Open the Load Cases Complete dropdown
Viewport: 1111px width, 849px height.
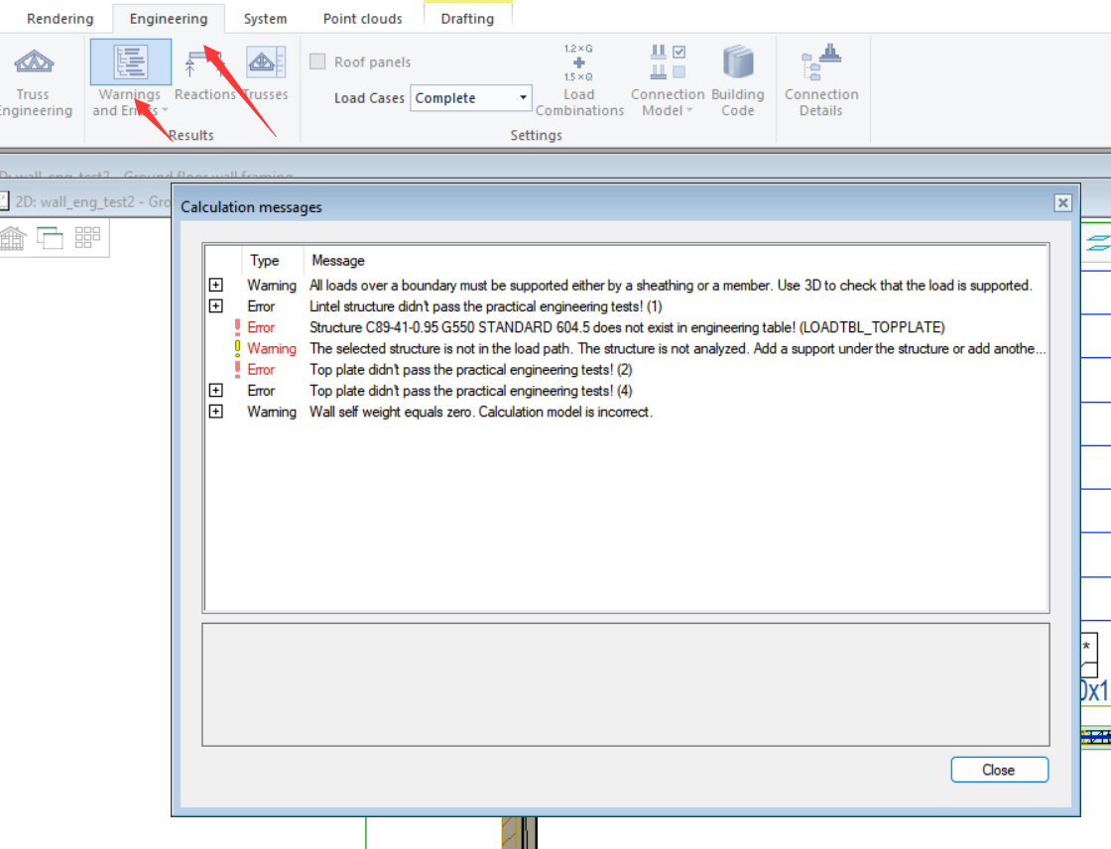pos(470,98)
